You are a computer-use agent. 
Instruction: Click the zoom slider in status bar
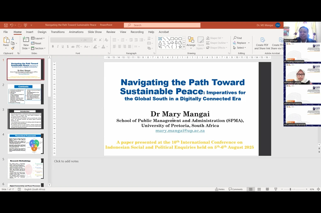[x=290, y=189]
